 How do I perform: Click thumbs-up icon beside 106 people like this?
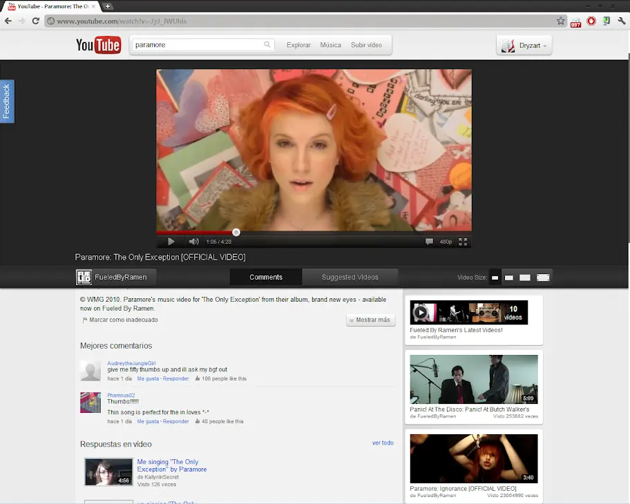click(x=198, y=378)
